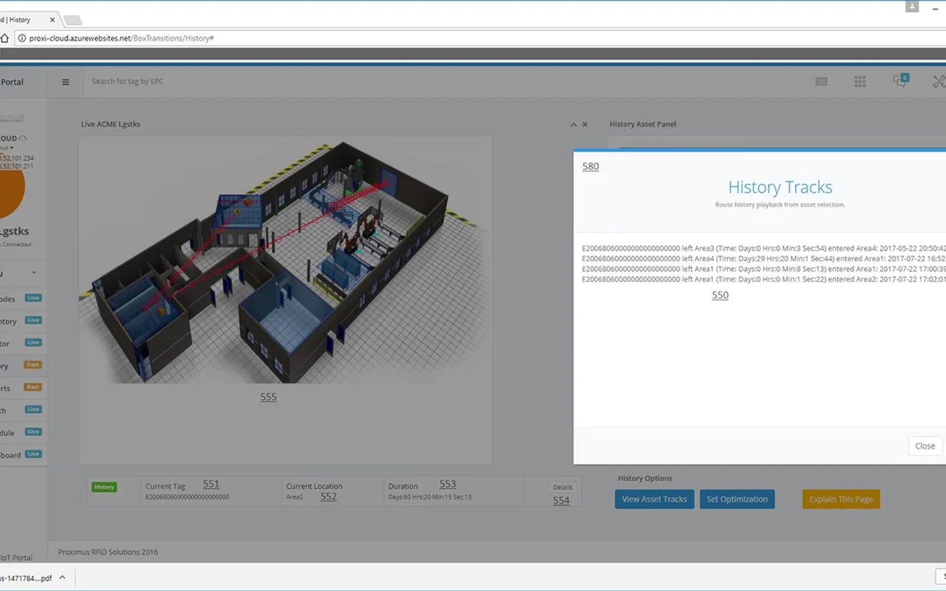This screenshot has height=591, width=946.
Task: Click the "History Options" label
Action: point(644,478)
